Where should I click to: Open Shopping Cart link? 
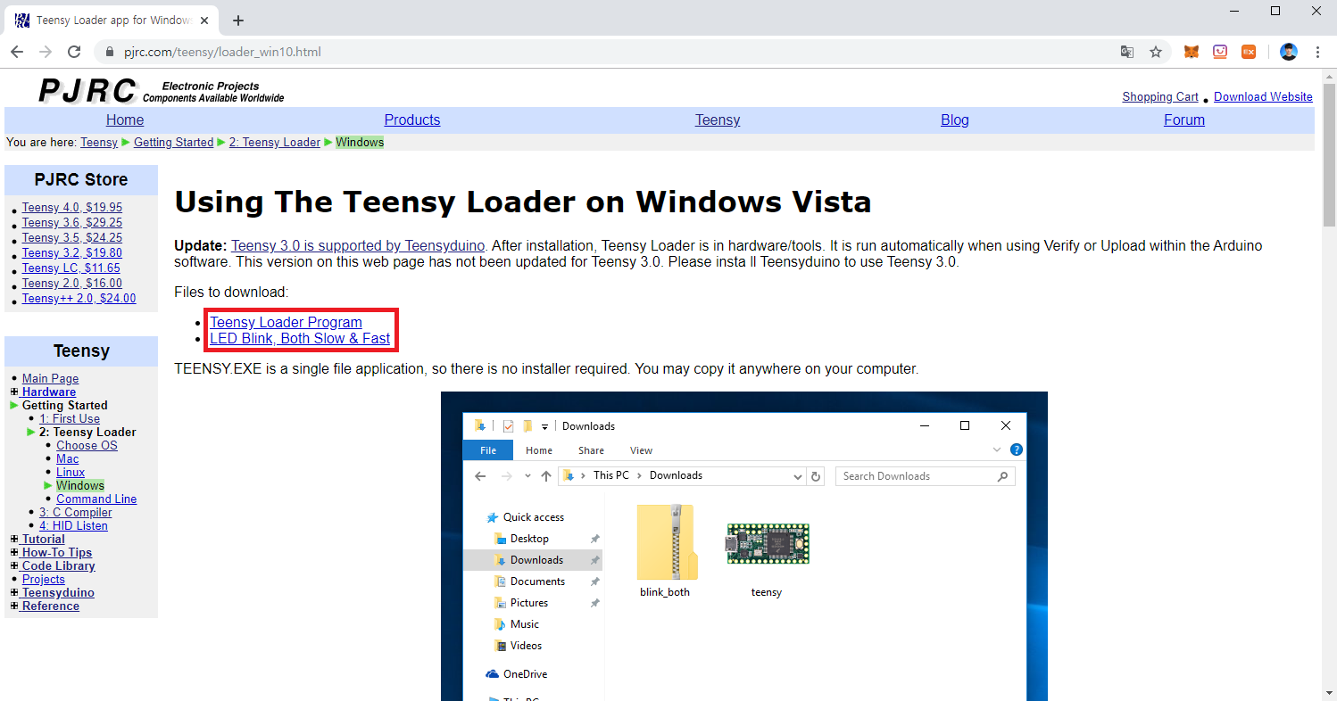click(x=1160, y=96)
